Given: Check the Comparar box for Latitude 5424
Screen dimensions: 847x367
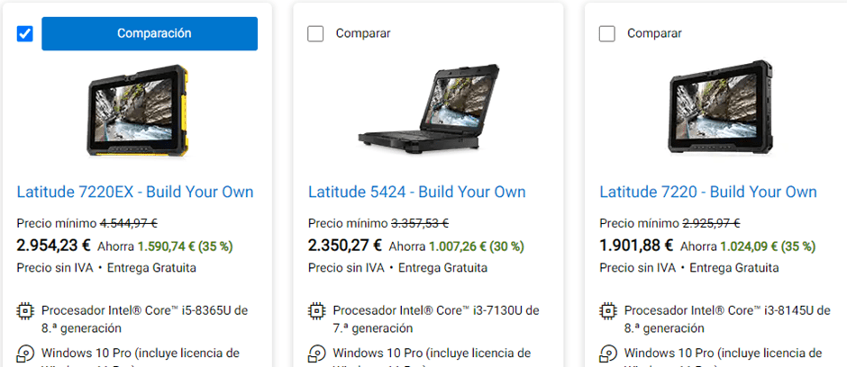Looking at the screenshot, I should (x=315, y=34).
